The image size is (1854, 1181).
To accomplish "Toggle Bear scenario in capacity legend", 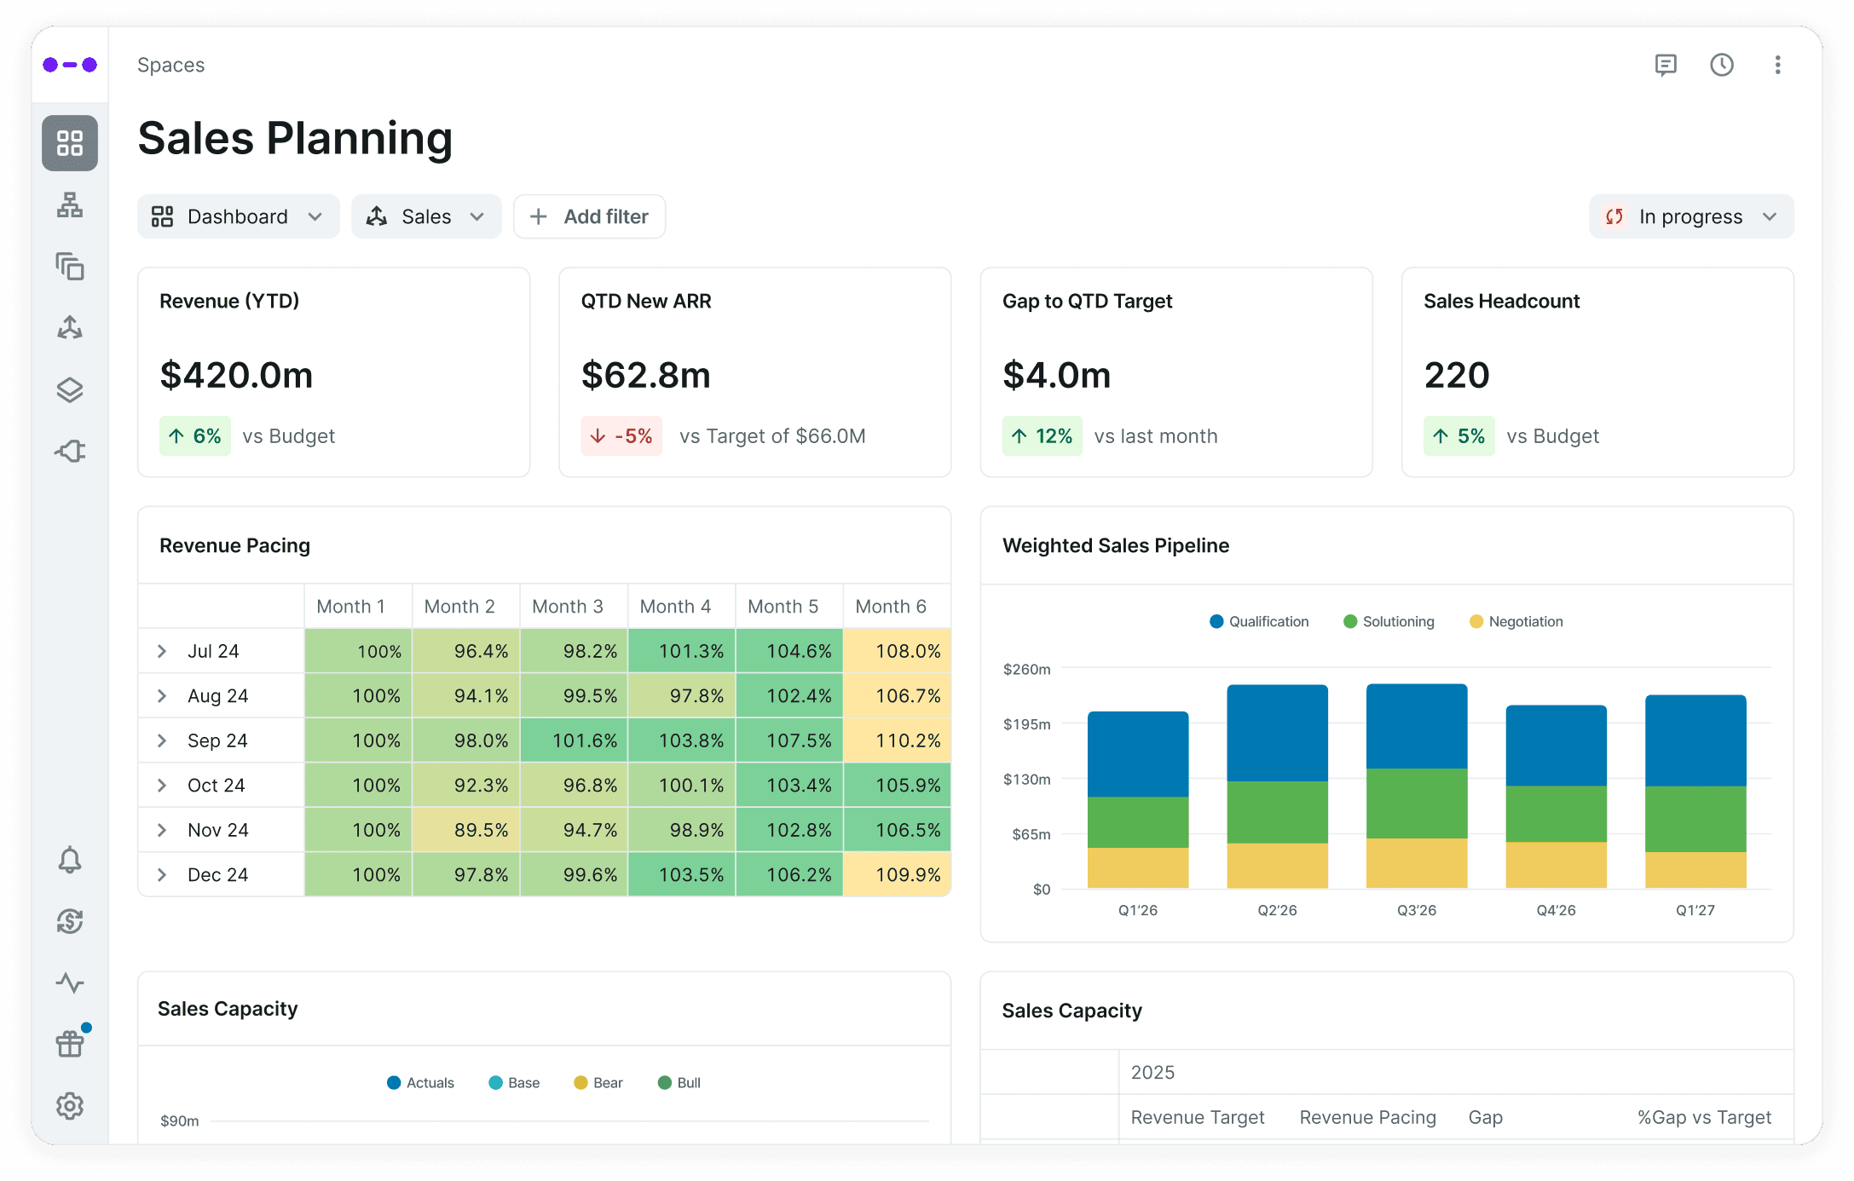I will (598, 1082).
